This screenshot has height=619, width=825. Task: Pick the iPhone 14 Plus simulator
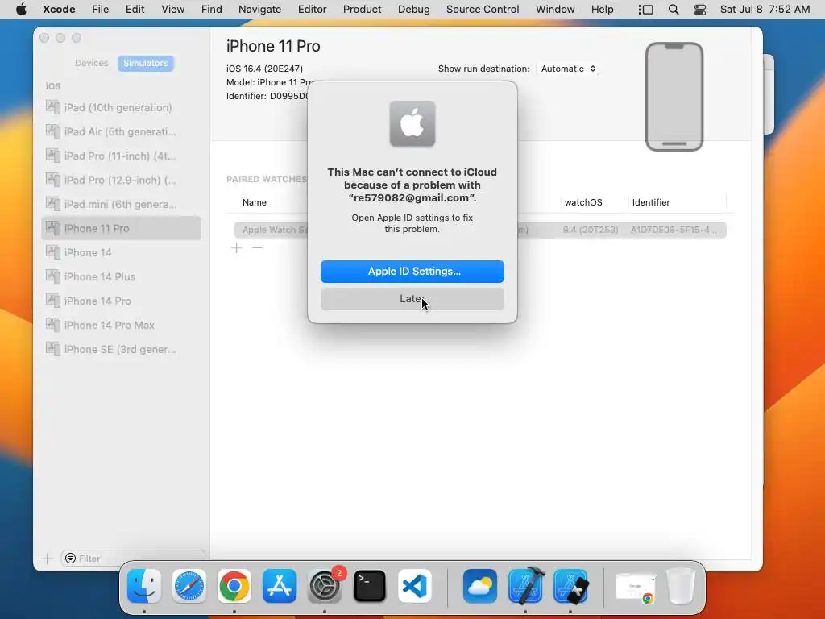click(x=121, y=277)
